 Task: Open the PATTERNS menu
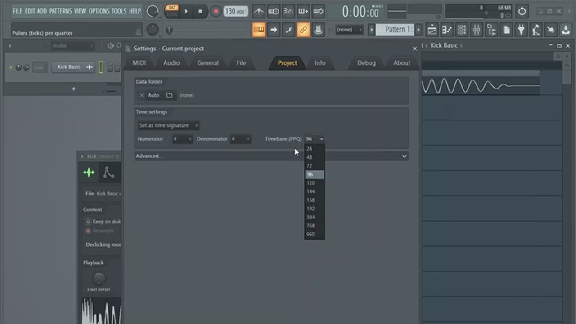[60, 11]
